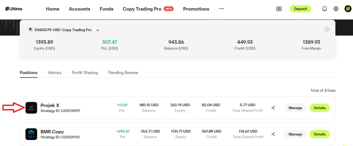
Task: Click the BMR Copy strategy name
Action: pyautogui.click(x=52, y=132)
